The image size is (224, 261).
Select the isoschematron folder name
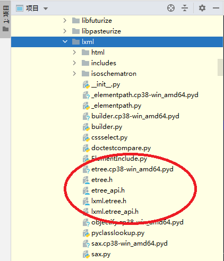pyautogui.click(x=114, y=74)
